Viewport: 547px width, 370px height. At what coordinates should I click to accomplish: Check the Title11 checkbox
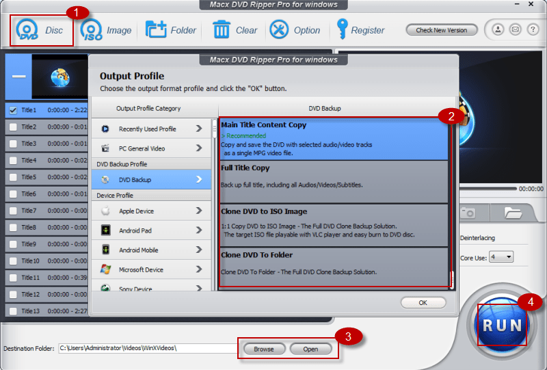point(13,278)
